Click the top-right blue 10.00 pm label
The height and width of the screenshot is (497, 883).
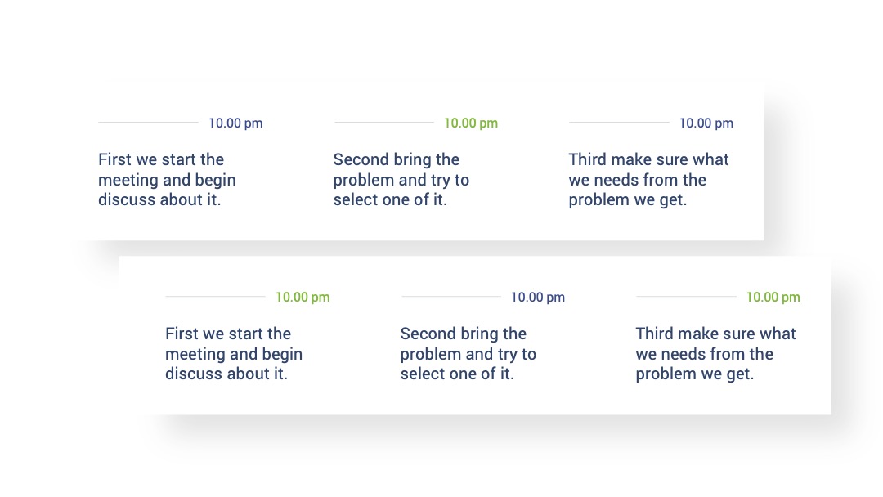(x=706, y=123)
